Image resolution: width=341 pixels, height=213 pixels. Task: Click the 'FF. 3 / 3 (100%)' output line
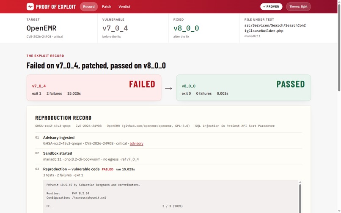click(114, 206)
